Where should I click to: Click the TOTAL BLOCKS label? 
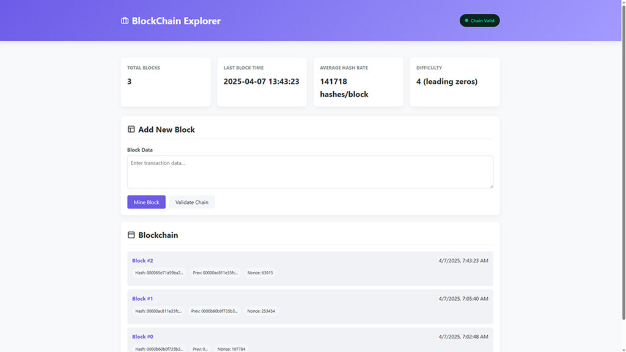pos(143,68)
